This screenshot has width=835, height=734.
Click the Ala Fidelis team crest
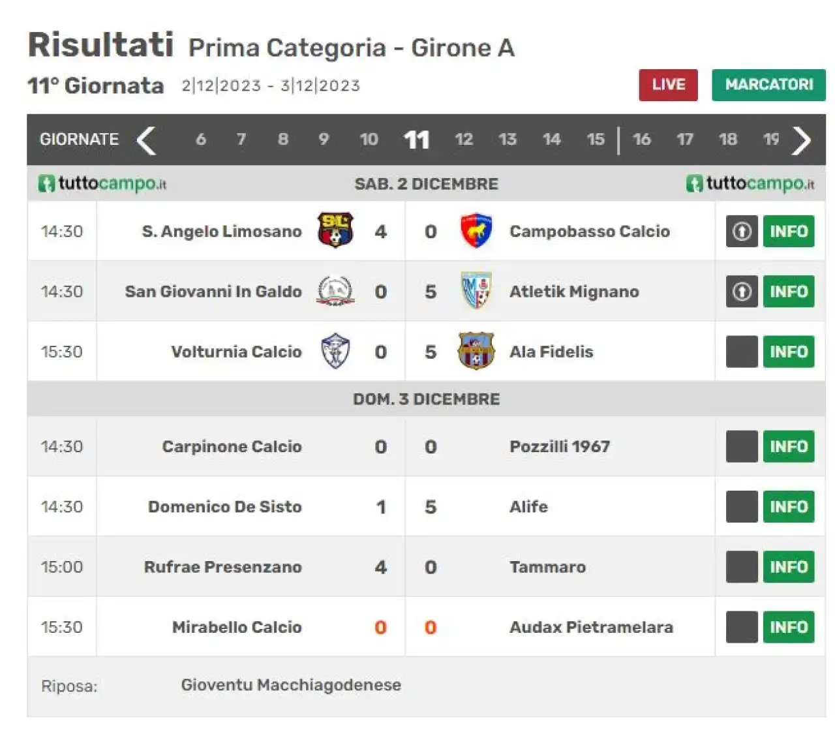click(476, 351)
